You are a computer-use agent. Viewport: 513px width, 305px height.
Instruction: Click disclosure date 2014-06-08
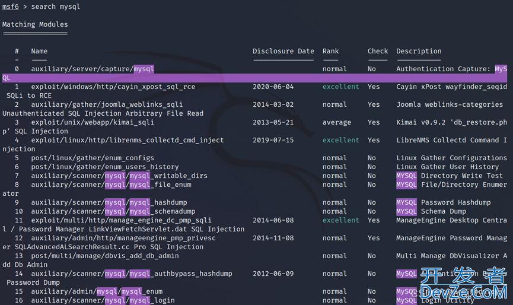coord(273,220)
